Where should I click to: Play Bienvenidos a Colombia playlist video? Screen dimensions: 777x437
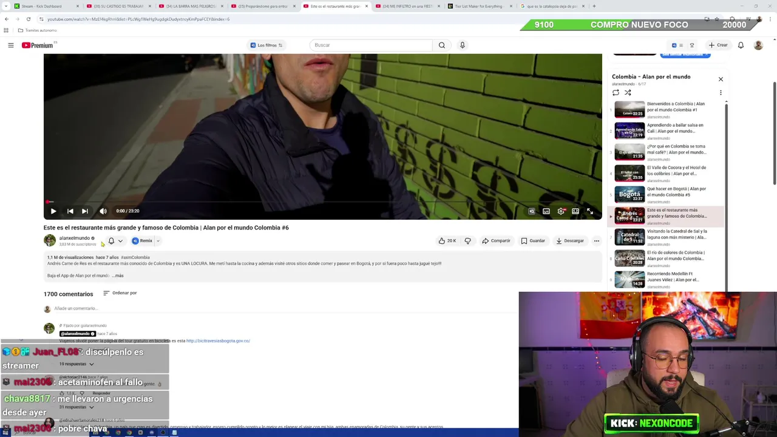click(667, 110)
